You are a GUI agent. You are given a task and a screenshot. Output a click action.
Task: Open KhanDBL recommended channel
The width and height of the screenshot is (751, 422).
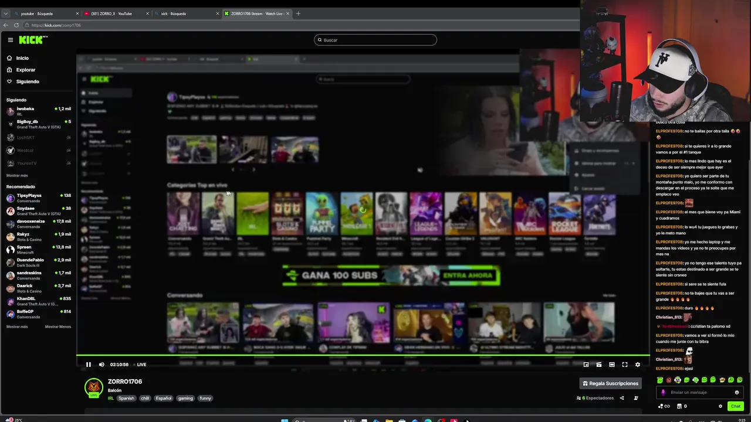(x=38, y=301)
